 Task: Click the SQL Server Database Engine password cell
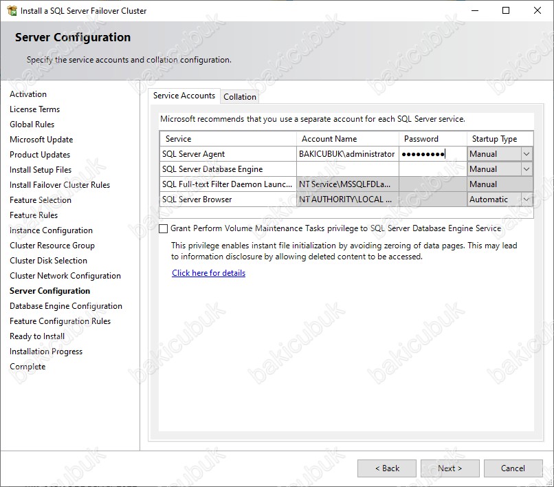click(433, 169)
